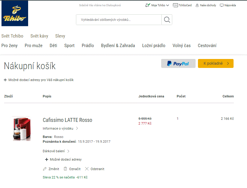Click the Počet column header
The width and height of the screenshot is (247, 188).
click(x=181, y=96)
